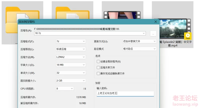Open the word size 32 dropdown

click(71, 73)
